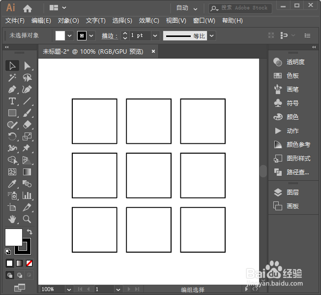
Task: Select the Slice tool
Action: pos(27,207)
